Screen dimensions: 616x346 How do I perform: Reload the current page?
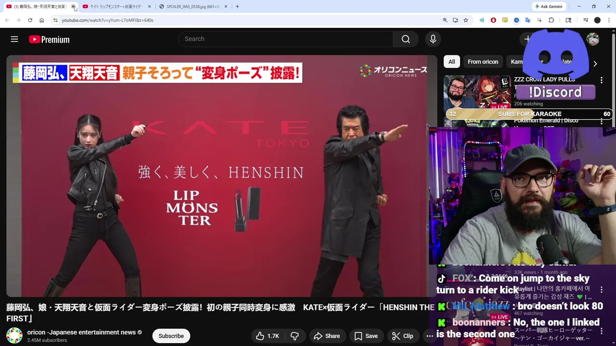(x=30, y=20)
